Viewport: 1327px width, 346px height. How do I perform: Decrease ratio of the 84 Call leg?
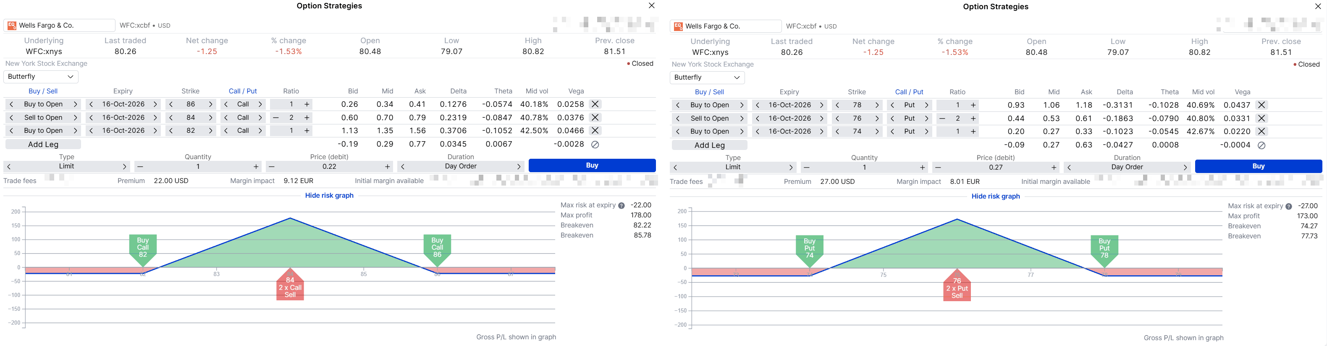tap(275, 118)
